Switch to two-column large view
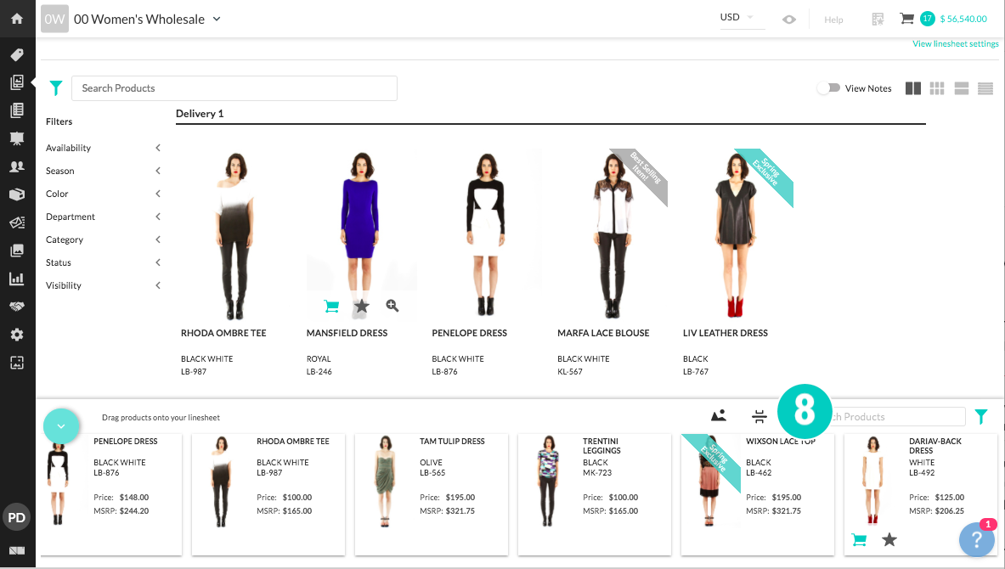Image resolution: width=1005 pixels, height=569 pixels. pyautogui.click(x=912, y=88)
